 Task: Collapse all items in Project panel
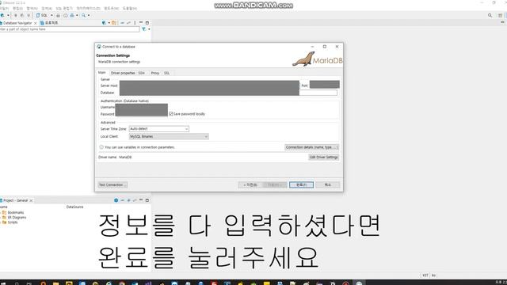[122, 200]
